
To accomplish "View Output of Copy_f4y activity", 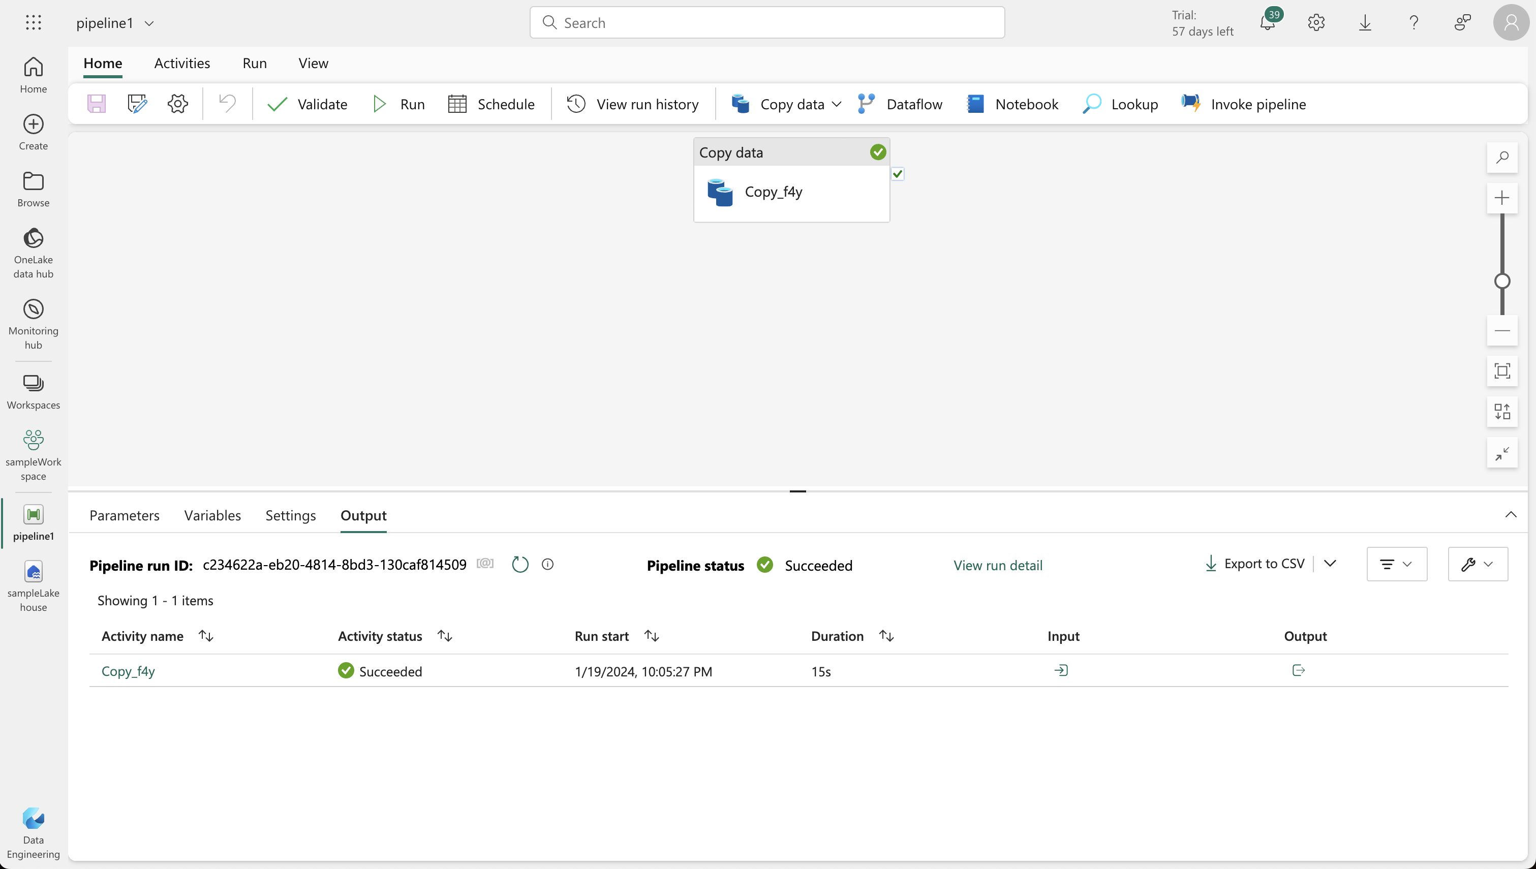I will click(x=1298, y=670).
